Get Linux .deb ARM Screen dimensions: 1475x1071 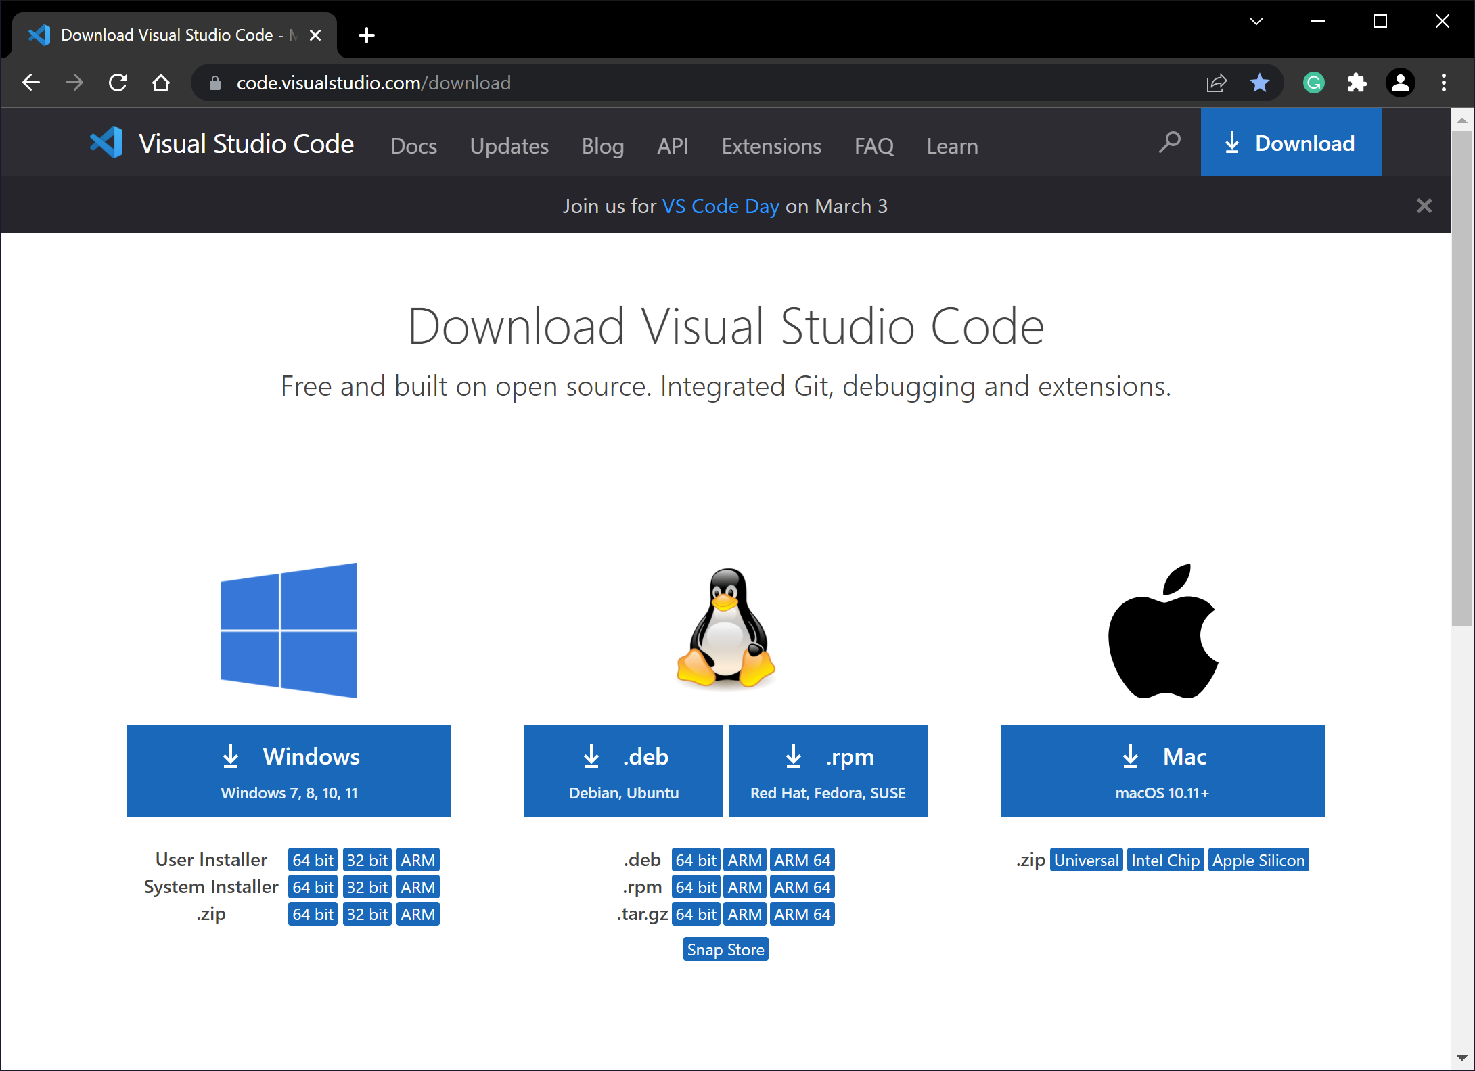745,860
